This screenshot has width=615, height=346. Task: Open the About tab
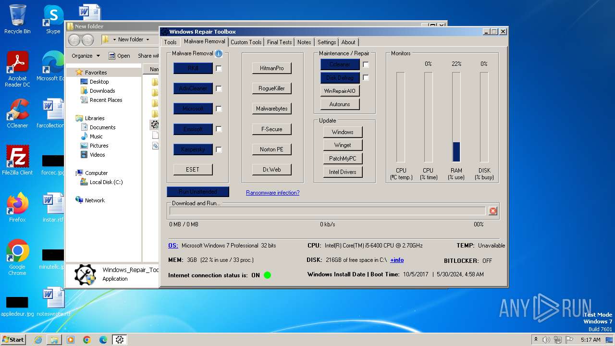click(348, 42)
